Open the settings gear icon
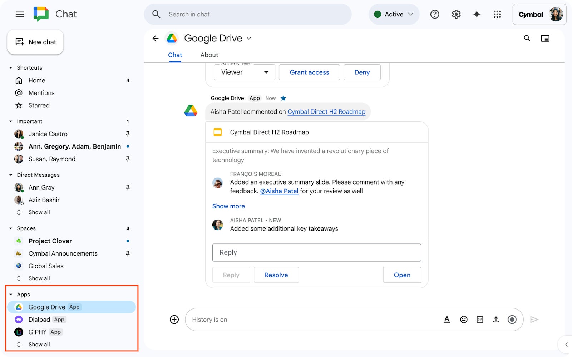 pyautogui.click(x=456, y=14)
